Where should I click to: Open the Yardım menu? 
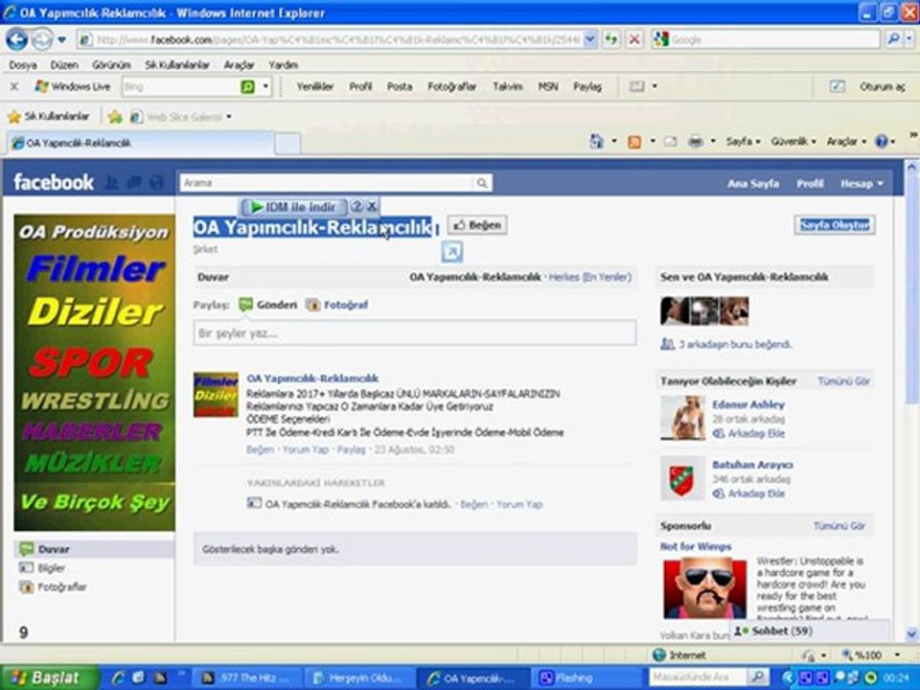tap(284, 64)
